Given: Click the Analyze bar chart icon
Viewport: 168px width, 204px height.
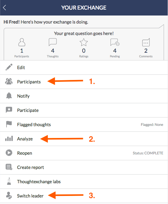Looking at the screenshot, I should click(x=9, y=139).
